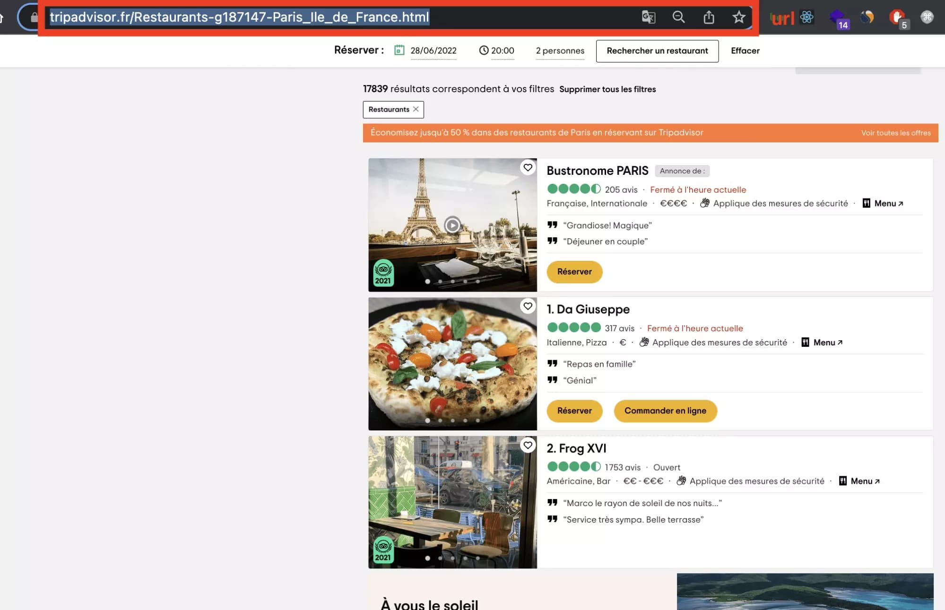Click the translate page icon in address bar
Viewport: 945px width, 610px height.
(x=649, y=17)
